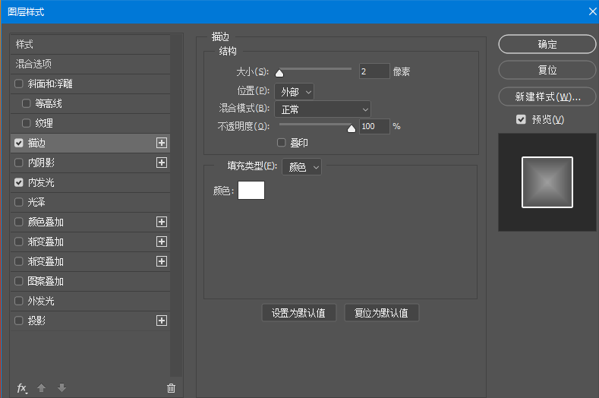Screen dimensions: 599x398
Task: Open the 混合模式 dropdown showing 正常
Action: [x=323, y=109]
